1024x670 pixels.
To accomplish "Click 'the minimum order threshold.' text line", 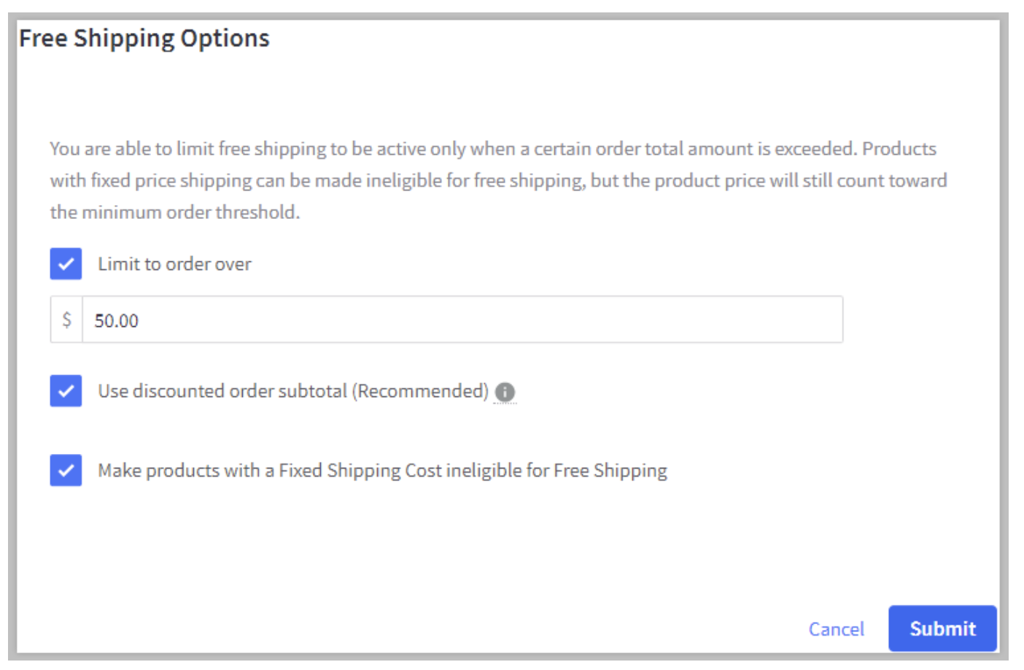I will [x=175, y=212].
